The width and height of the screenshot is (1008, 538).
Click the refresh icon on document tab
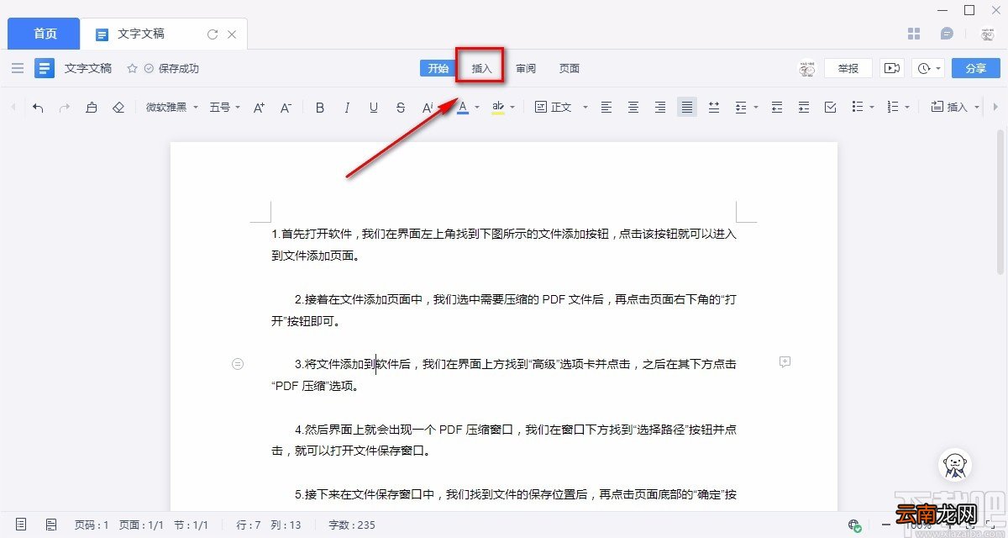pos(213,34)
